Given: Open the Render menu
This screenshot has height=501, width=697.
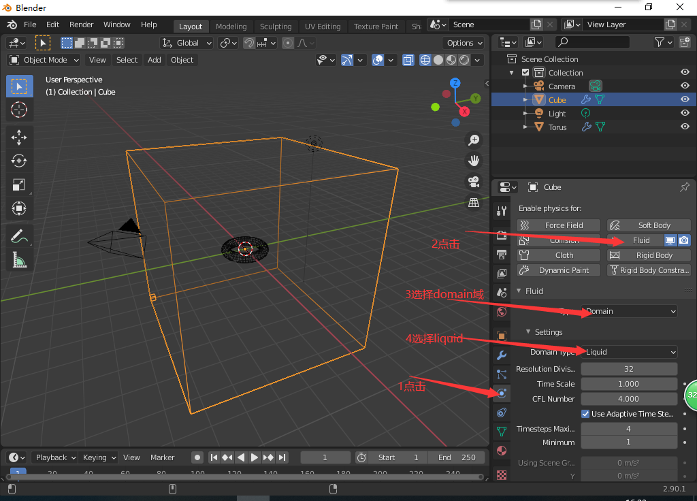Looking at the screenshot, I should (x=81, y=24).
